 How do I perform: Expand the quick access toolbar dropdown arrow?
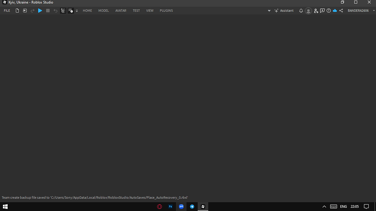coord(76,11)
